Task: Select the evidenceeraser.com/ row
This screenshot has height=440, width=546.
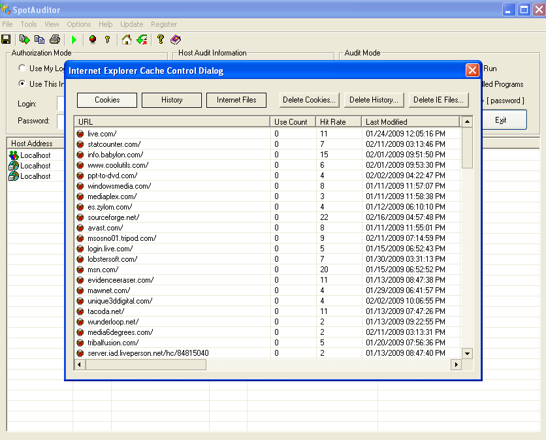Action: pyautogui.click(x=268, y=280)
